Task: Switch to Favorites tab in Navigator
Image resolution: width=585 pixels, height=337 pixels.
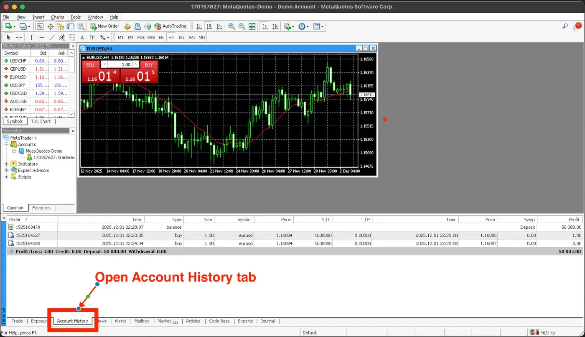Action: coord(41,208)
